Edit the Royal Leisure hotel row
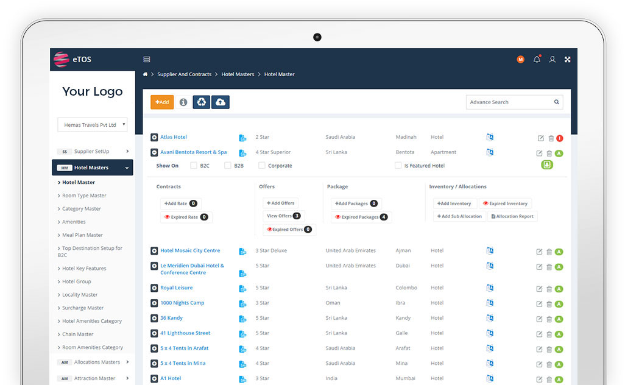 pyautogui.click(x=539, y=289)
